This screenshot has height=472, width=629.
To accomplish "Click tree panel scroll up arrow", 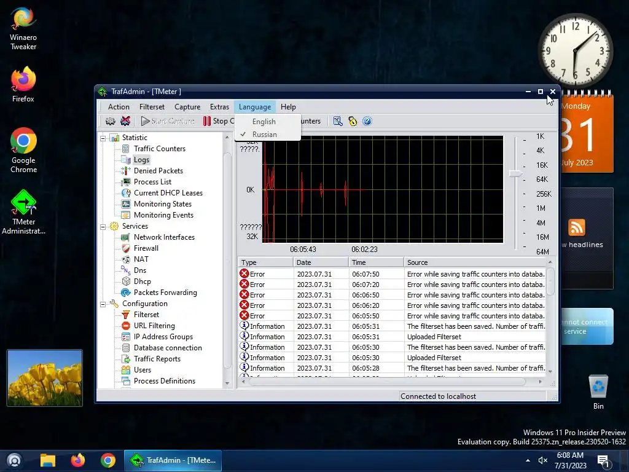I will point(227,137).
